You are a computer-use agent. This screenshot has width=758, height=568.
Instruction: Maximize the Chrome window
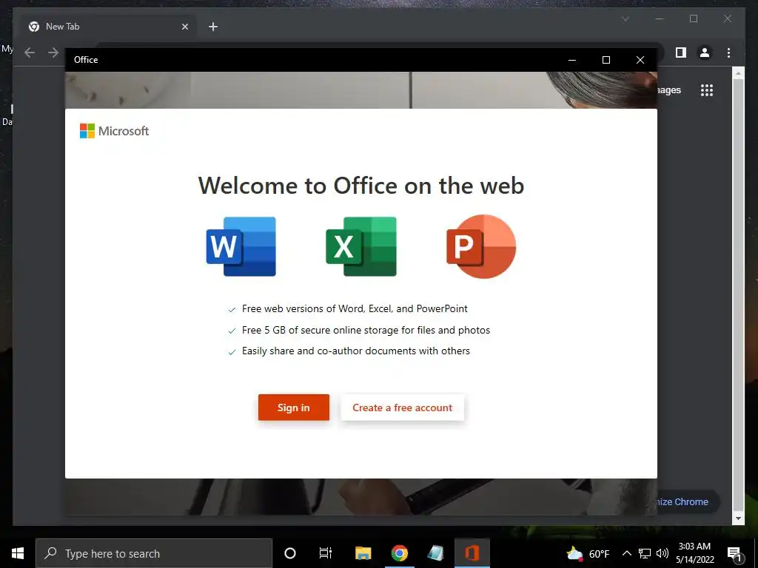click(693, 18)
